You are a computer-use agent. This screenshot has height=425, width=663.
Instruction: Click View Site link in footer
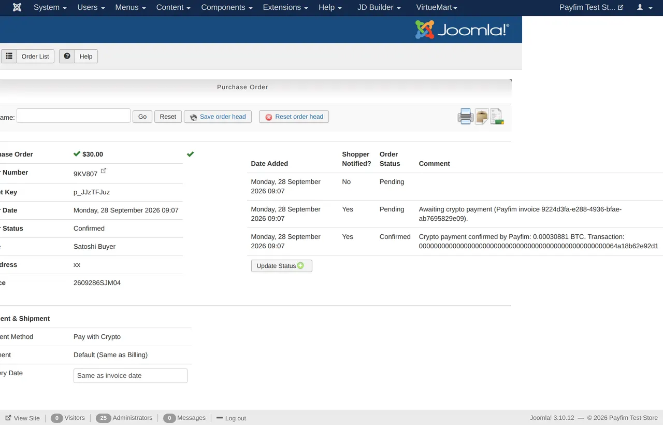pos(22,418)
